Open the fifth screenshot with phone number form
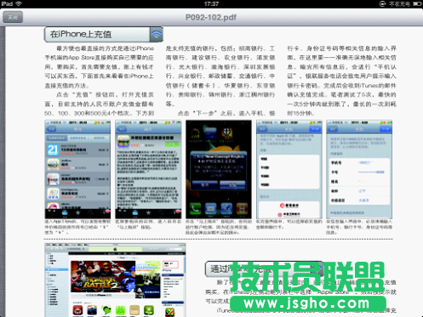The height and width of the screenshot is (317, 423). [x=359, y=169]
